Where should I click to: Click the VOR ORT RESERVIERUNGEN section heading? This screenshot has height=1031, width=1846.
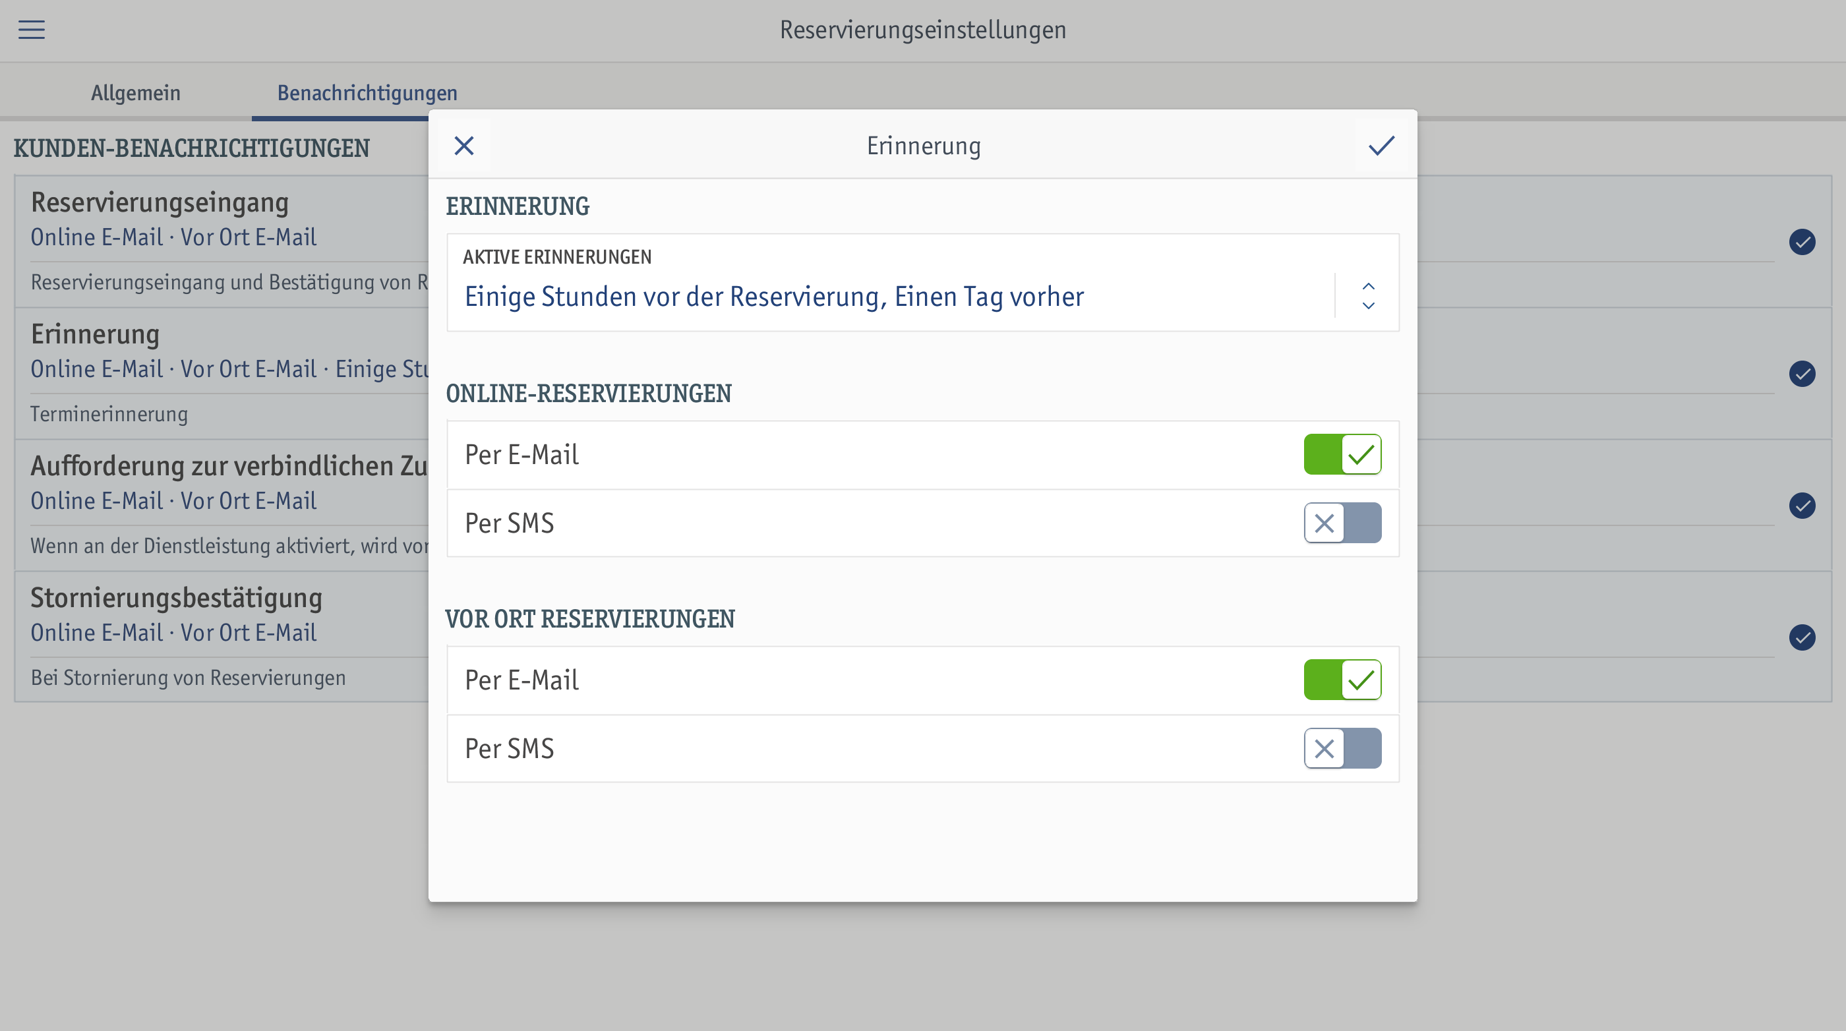click(590, 619)
